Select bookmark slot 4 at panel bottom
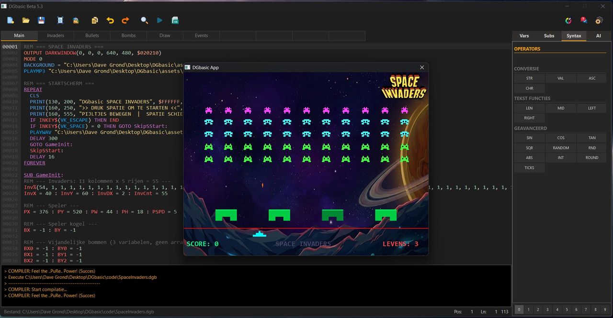Screen dimensions: 613x318 pos(558,310)
